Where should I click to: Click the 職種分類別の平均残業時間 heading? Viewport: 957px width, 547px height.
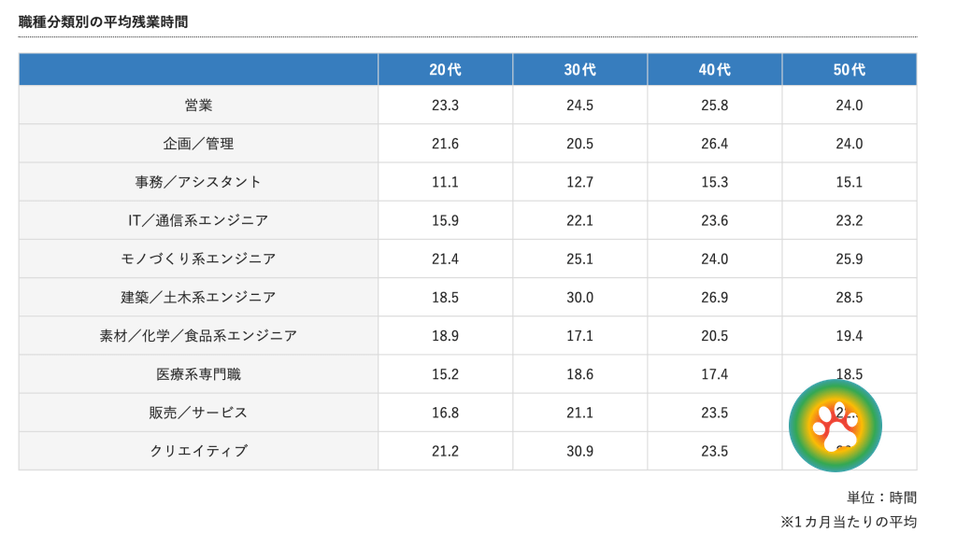[x=103, y=22]
